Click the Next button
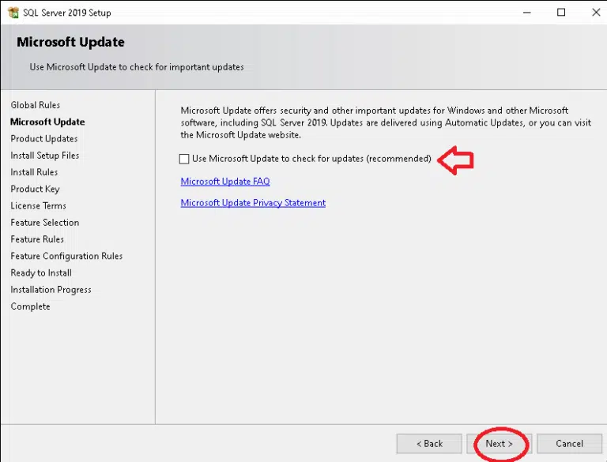The image size is (607, 462). (x=499, y=443)
